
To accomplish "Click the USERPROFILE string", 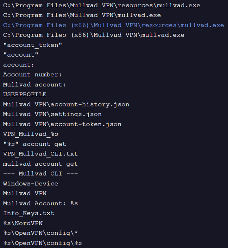I will coord(25,94).
